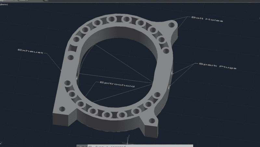This screenshot has width=260, height=147.
Task: Select the Spark Plugs annotation text
Action: point(217,66)
